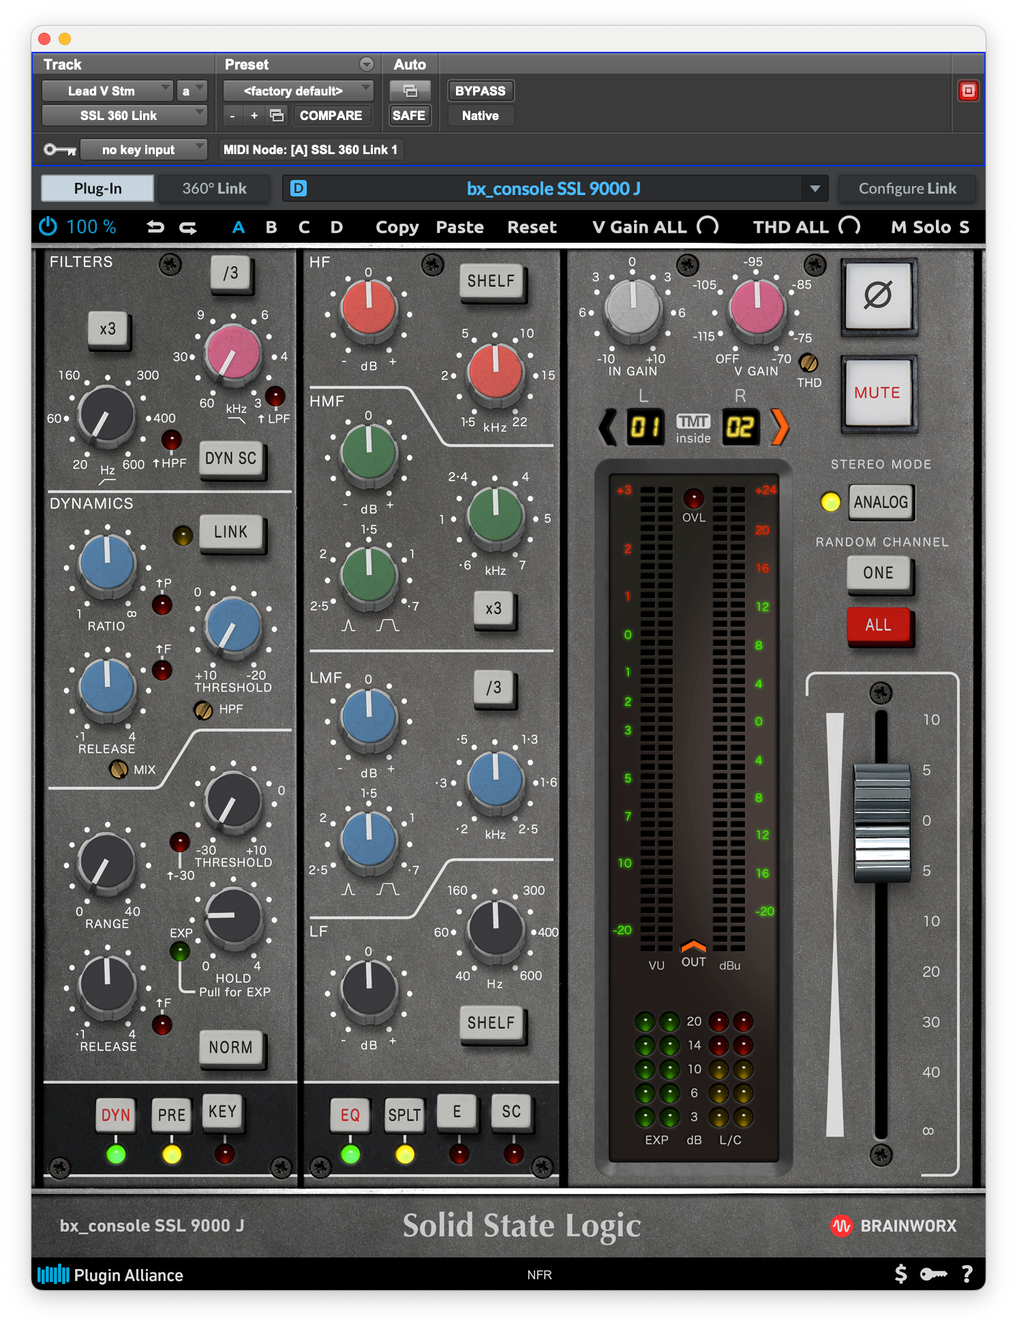Click the Reset button
Screen dimensions: 1017x1327
click(x=532, y=227)
